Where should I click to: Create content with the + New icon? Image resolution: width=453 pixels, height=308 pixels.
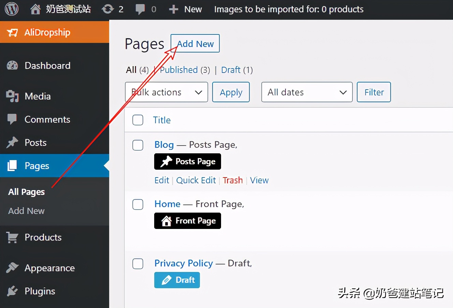[x=174, y=9]
